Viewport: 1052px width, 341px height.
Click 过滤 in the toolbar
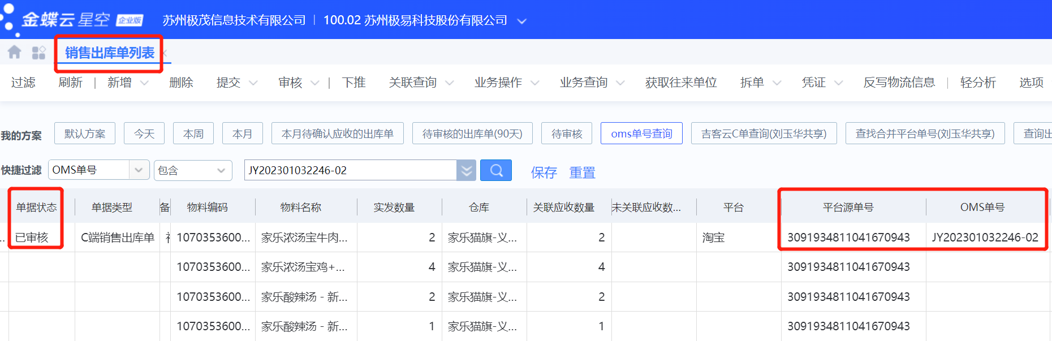(x=23, y=83)
